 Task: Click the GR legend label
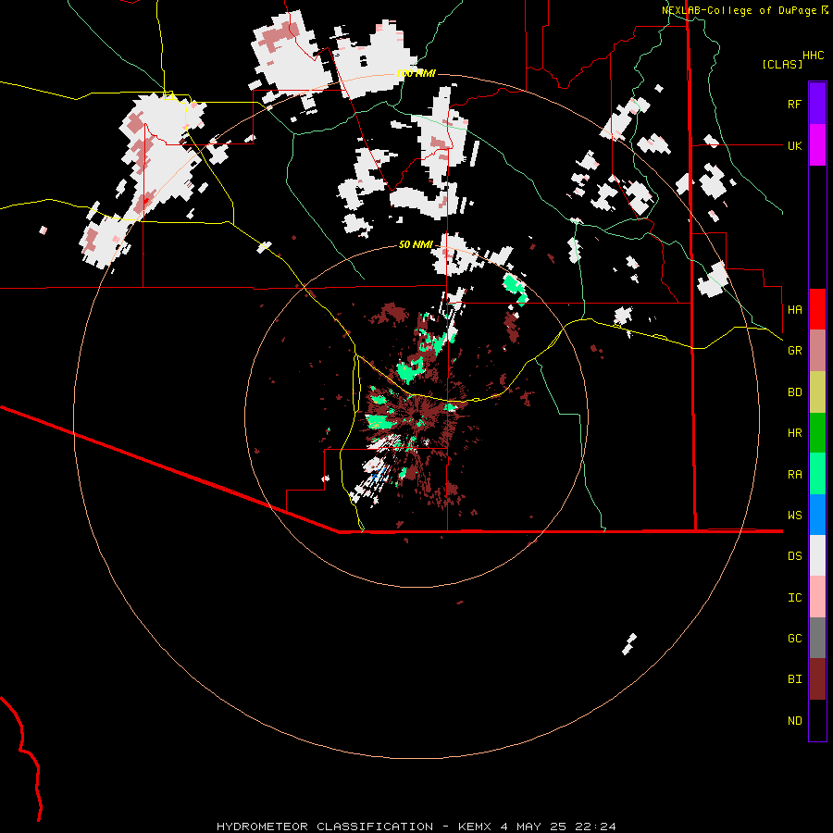click(794, 351)
